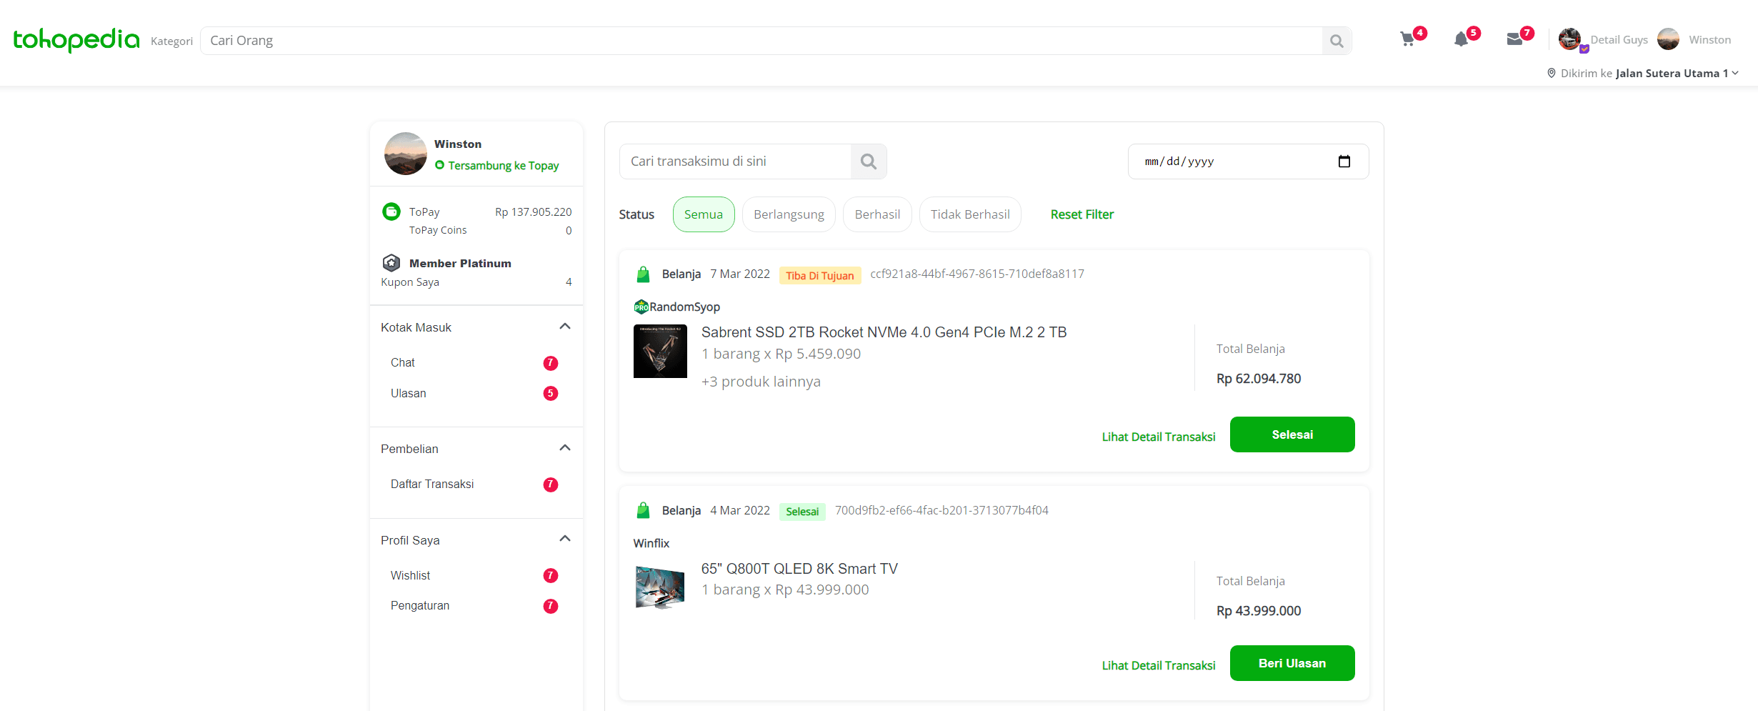Click the ToPay wallet icon
This screenshot has height=711, width=1758.
click(x=391, y=212)
